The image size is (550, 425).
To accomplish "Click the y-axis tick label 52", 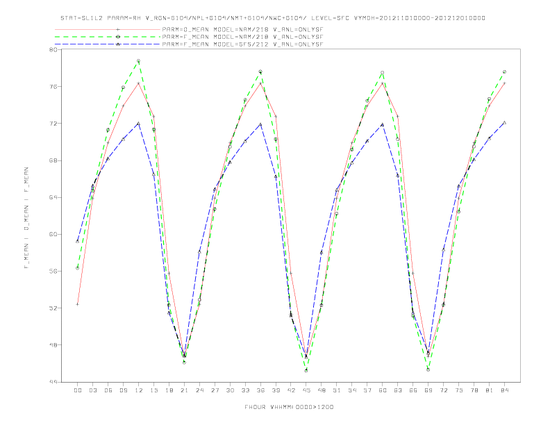I will click(53, 308).
